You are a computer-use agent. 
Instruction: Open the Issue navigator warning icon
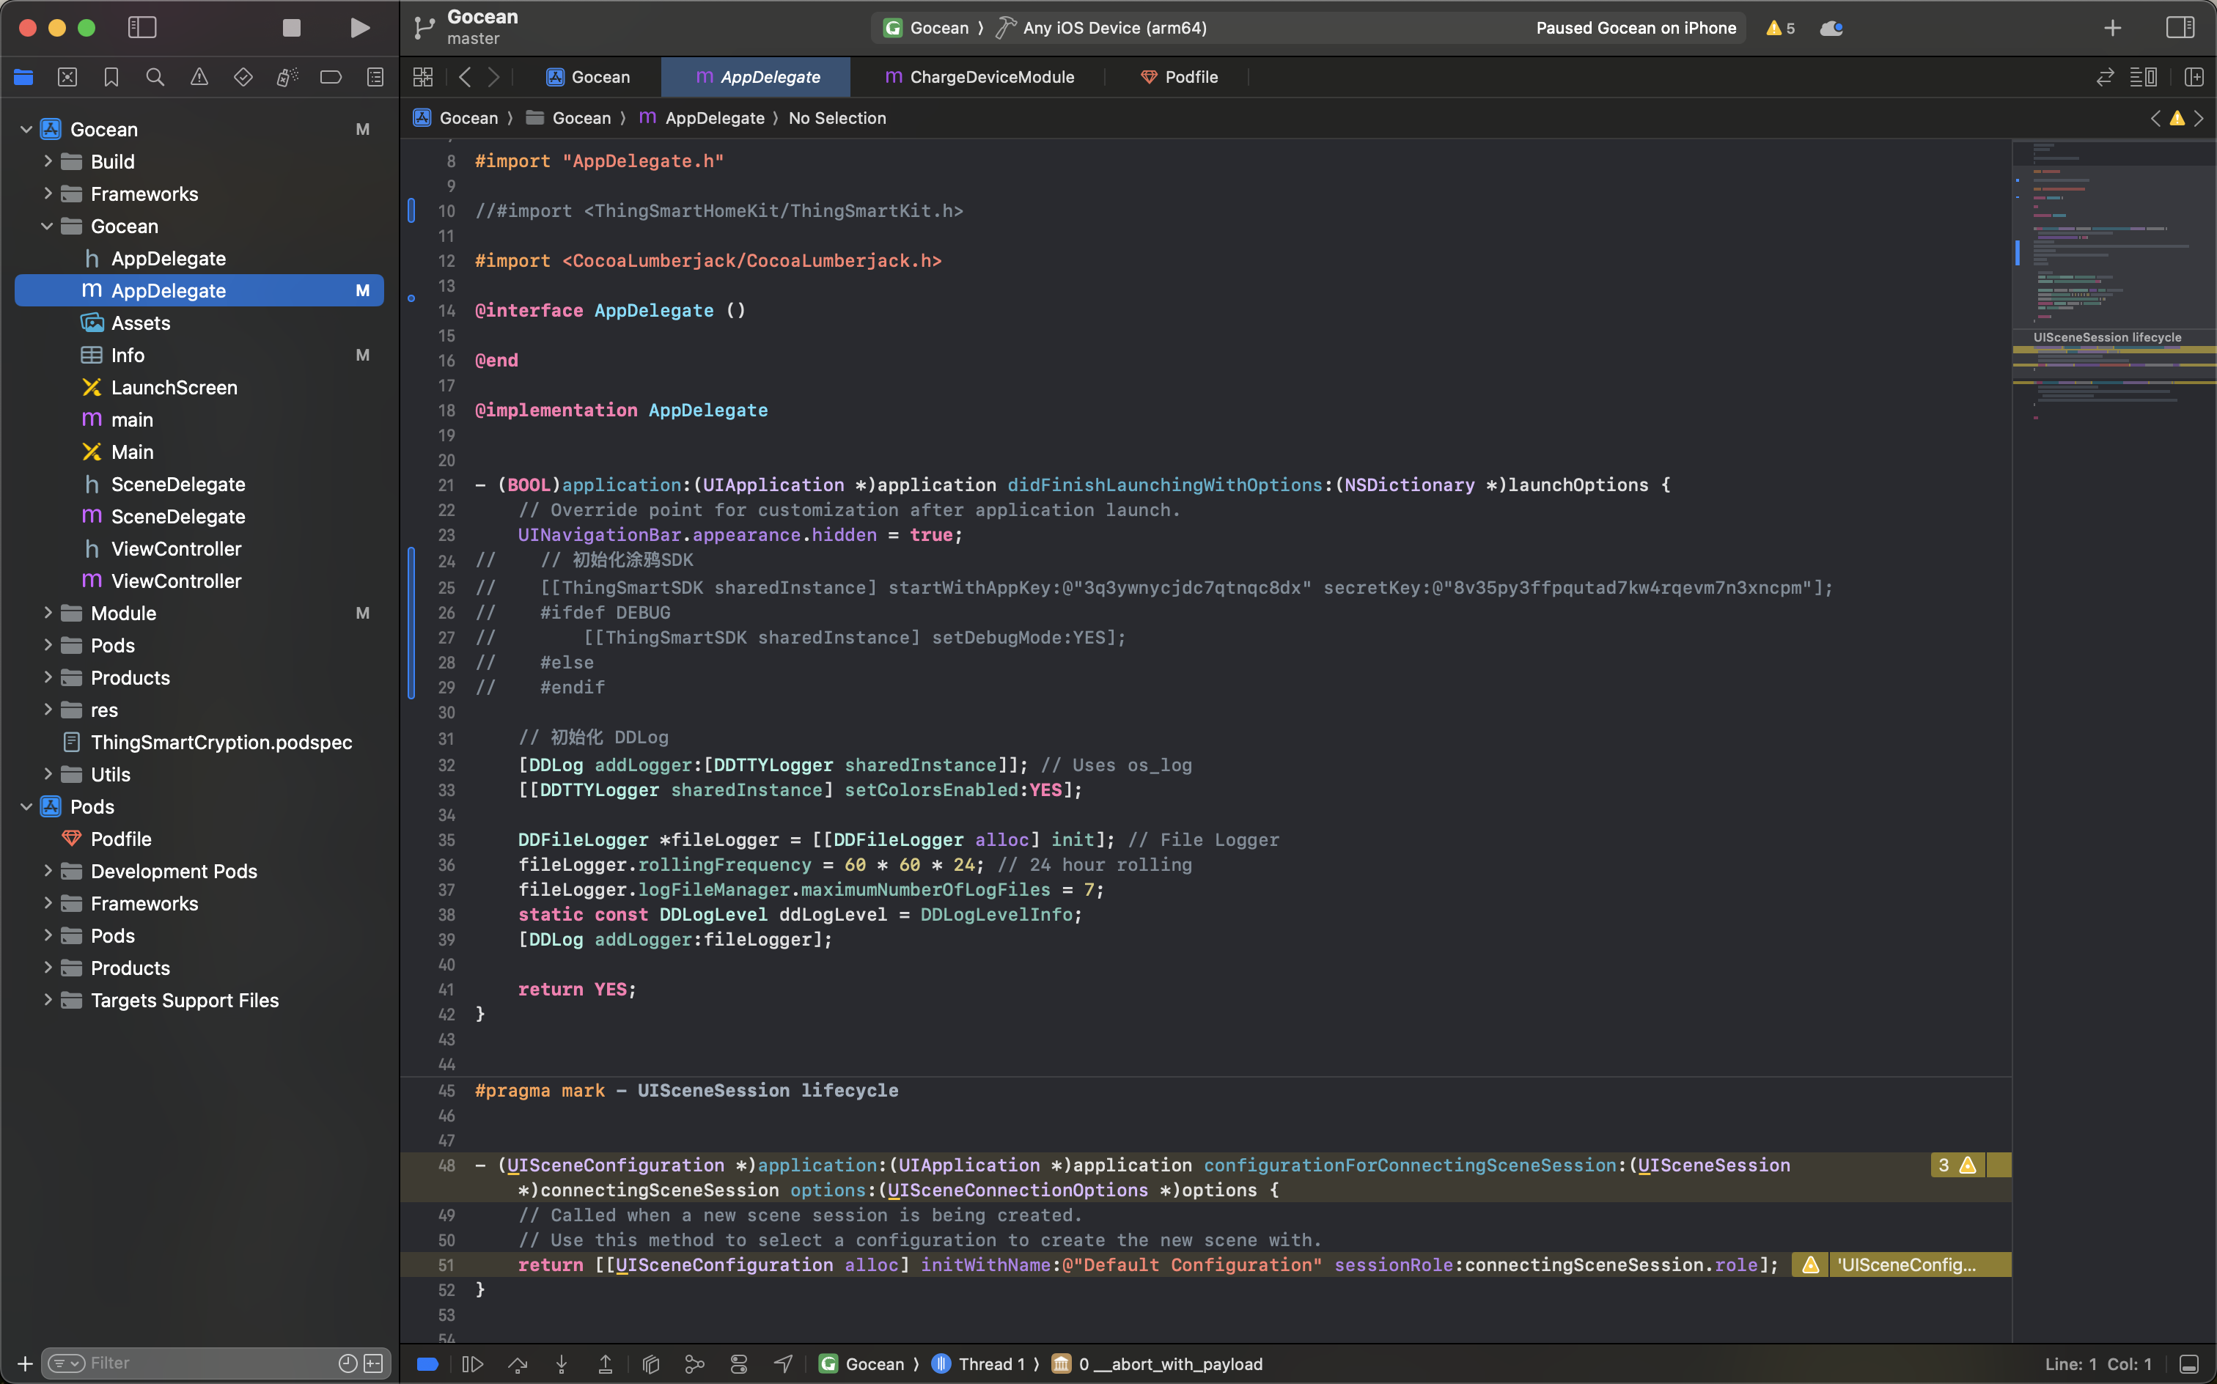[x=199, y=78]
